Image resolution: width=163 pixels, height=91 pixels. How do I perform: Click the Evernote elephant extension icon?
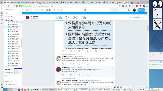[140, 6]
